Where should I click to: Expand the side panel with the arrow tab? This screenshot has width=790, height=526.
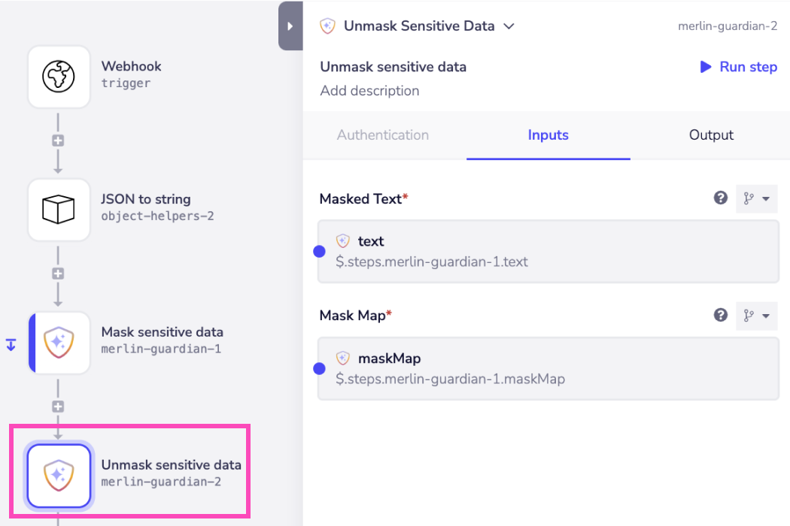point(290,25)
